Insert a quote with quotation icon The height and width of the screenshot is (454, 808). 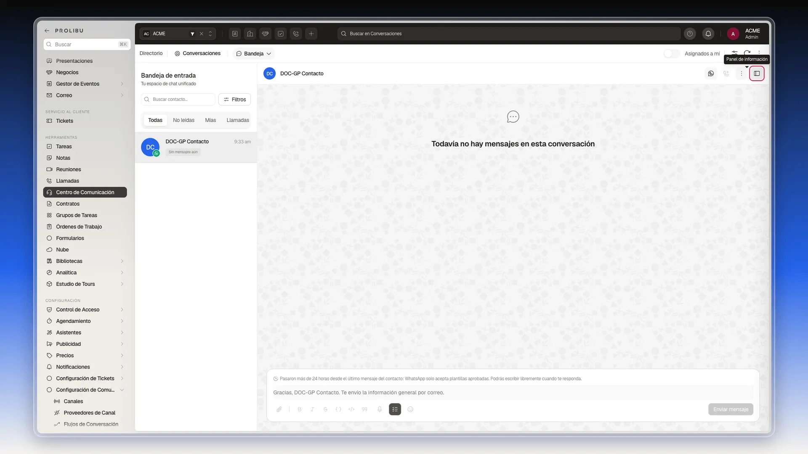(364, 409)
